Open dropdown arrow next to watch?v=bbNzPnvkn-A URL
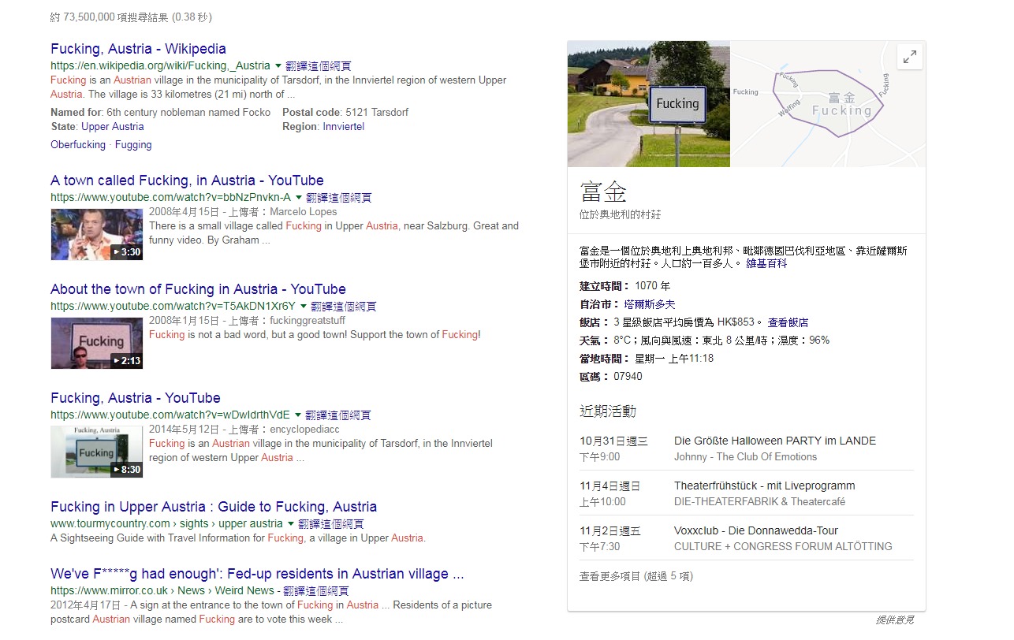 click(299, 197)
